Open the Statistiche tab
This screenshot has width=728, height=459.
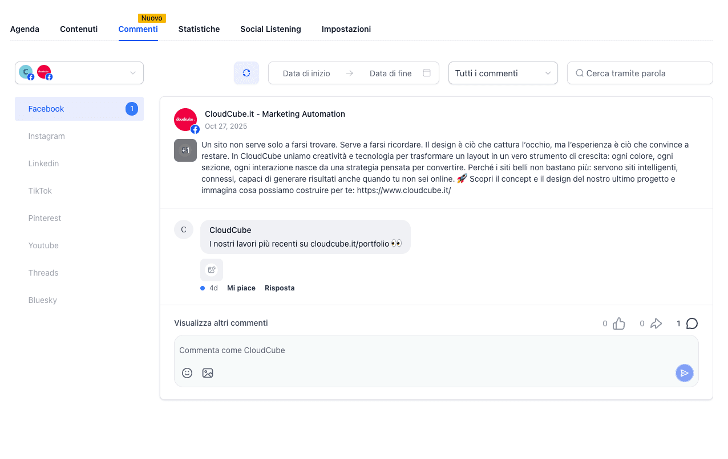[199, 29]
